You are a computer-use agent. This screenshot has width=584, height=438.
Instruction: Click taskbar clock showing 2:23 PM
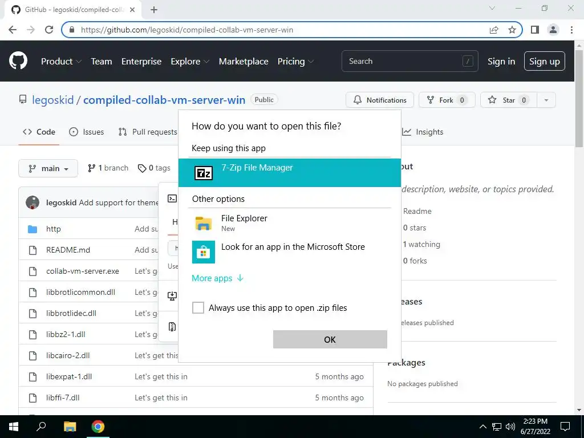tap(535, 427)
